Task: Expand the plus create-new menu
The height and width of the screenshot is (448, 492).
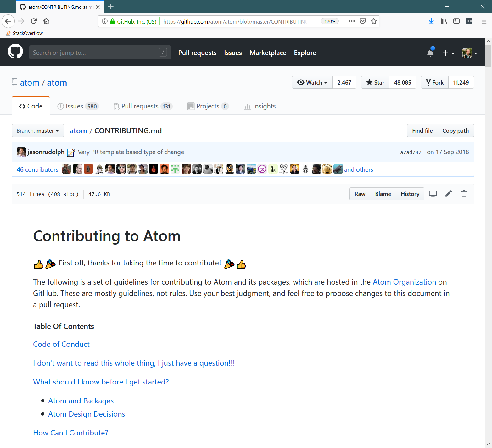Action: pyautogui.click(x=448, y=53)
